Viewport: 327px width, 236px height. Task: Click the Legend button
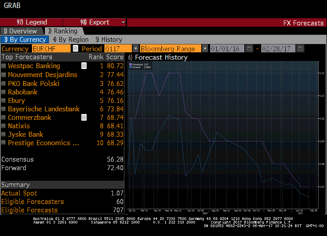32,22
